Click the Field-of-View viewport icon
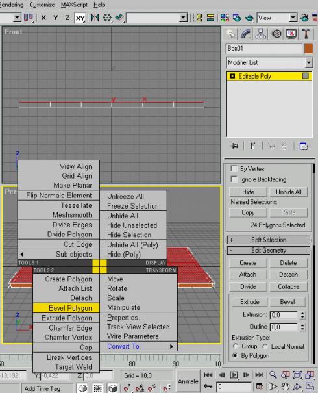This screenshot has height=393, width=318. click(273, 387)
